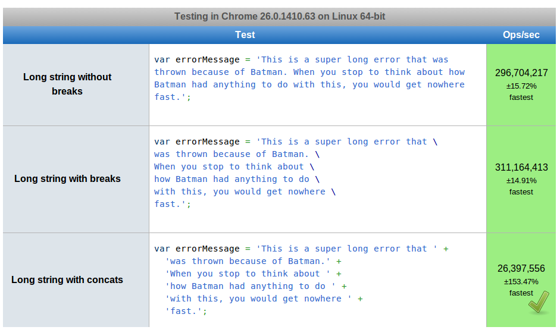
Task: Click the ±14.91% margin of error
Action: tap(521, 180)
